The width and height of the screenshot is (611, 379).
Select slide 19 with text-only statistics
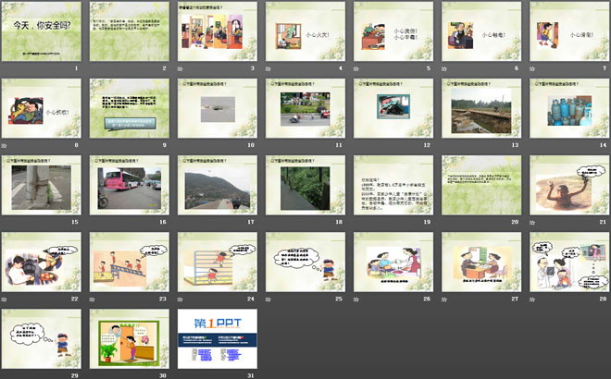pyautogui.click(x=393, y=185)
